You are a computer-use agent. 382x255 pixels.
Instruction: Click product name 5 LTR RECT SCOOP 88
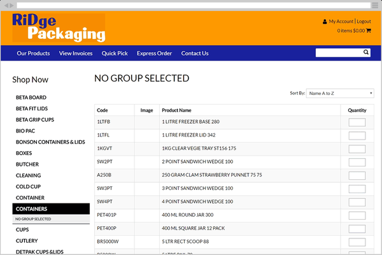point(185,242)
